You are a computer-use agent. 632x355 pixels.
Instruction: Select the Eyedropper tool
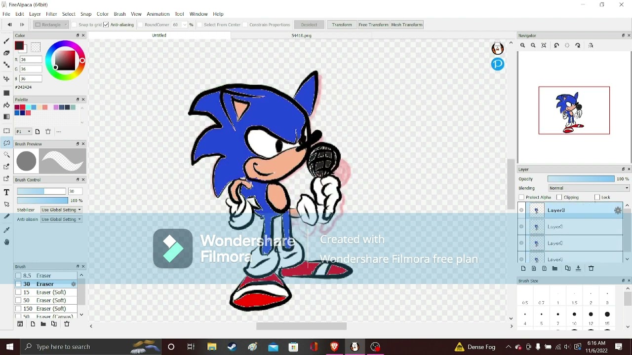pyautogui.click(x=6, y=230)
